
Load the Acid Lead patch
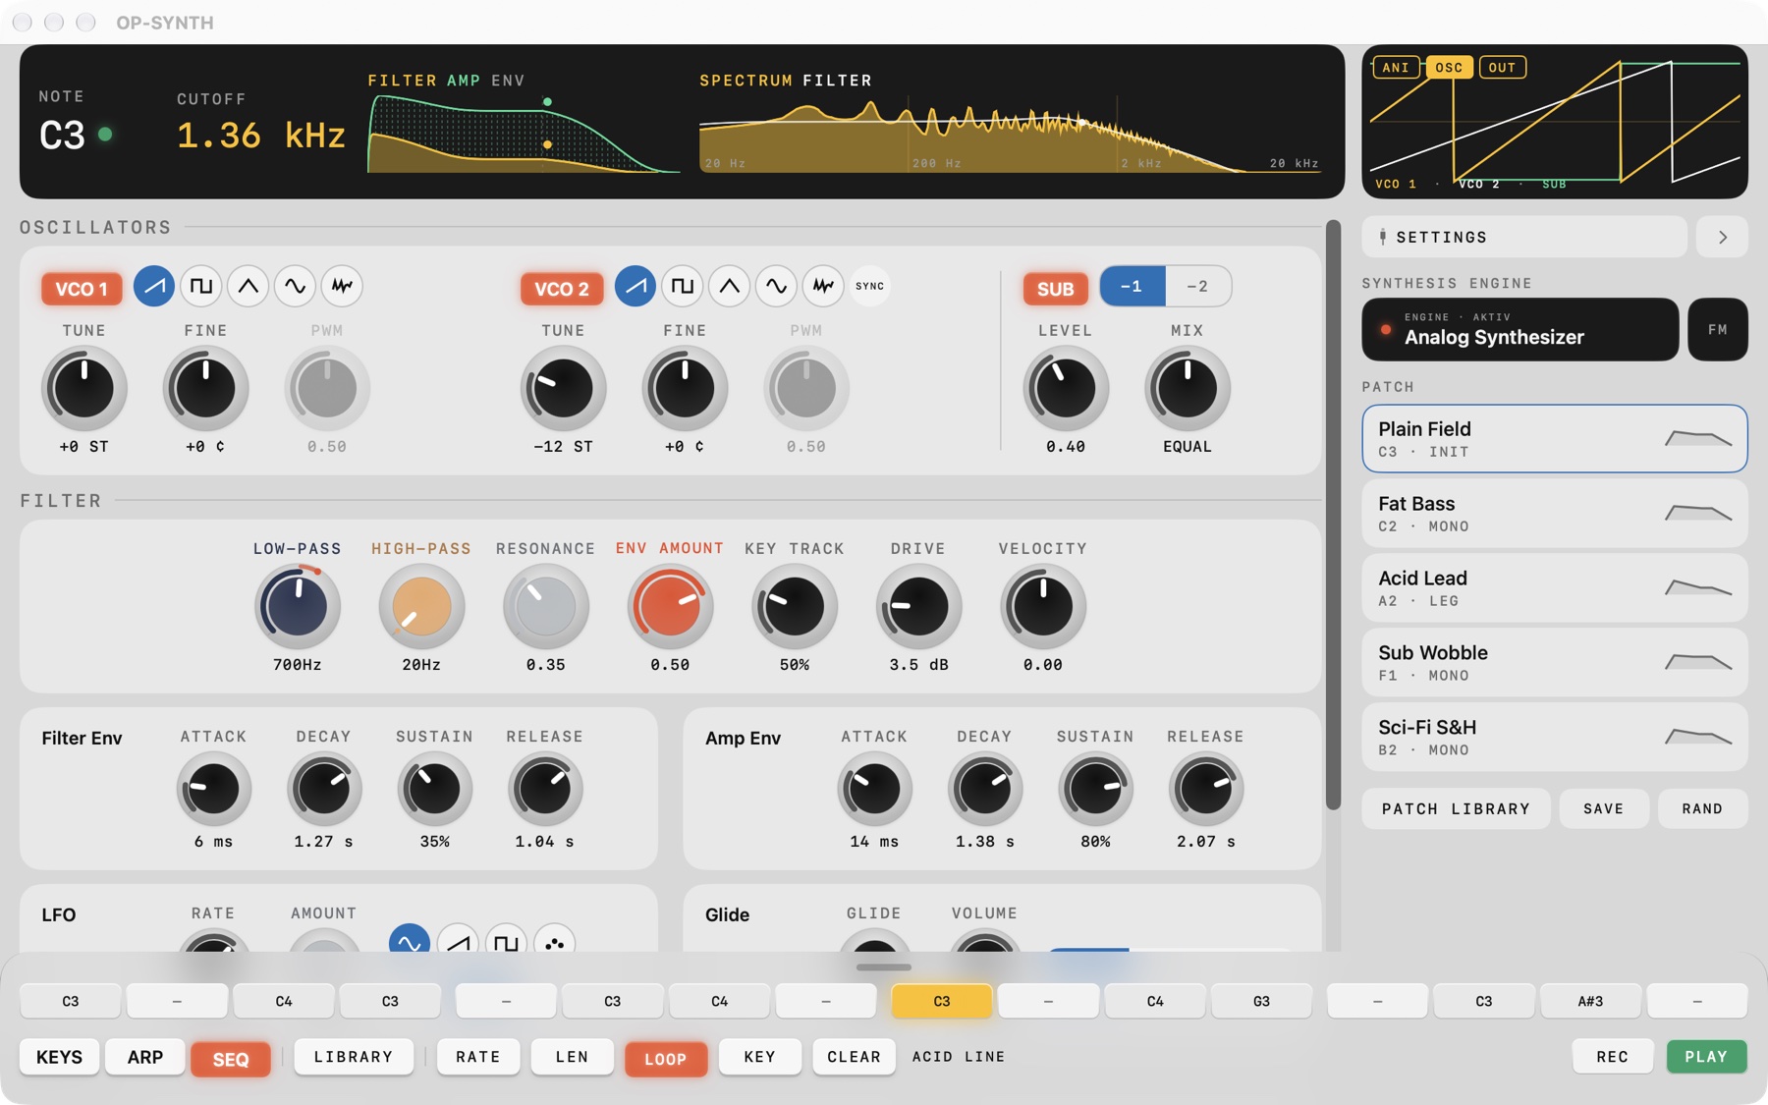pyautogui.click(x=1555, y=588)
